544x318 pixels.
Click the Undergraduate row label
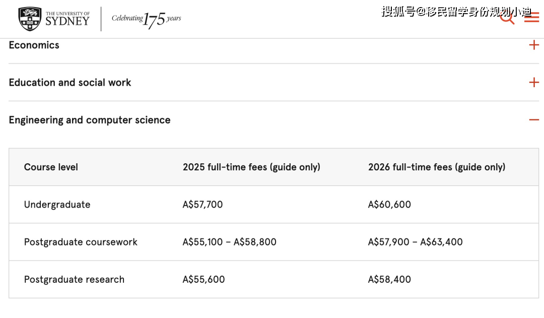[x=57, y=205]
